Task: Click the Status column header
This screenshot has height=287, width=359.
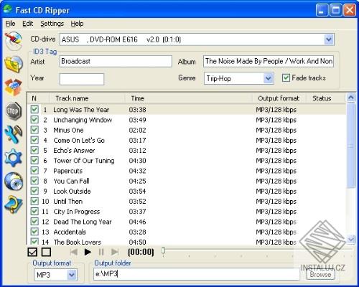Action: click(x=325, y=98)
